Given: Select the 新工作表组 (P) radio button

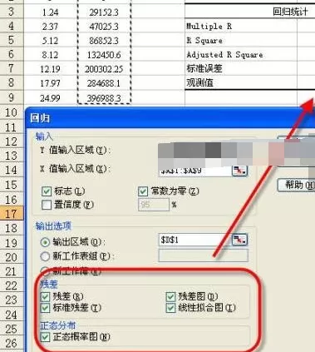Looking at the screenshot, I should point(45,256).
